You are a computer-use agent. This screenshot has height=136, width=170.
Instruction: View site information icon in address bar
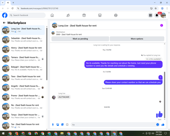[x=18, y=8]
